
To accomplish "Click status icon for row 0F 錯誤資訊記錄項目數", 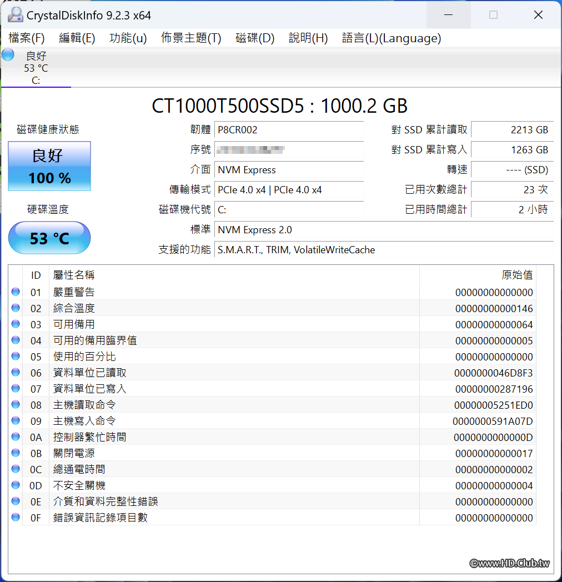I will point(16,517).
